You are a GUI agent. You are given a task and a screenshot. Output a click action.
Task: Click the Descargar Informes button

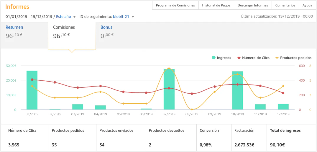pyautogui.click(x=253, y=5)
